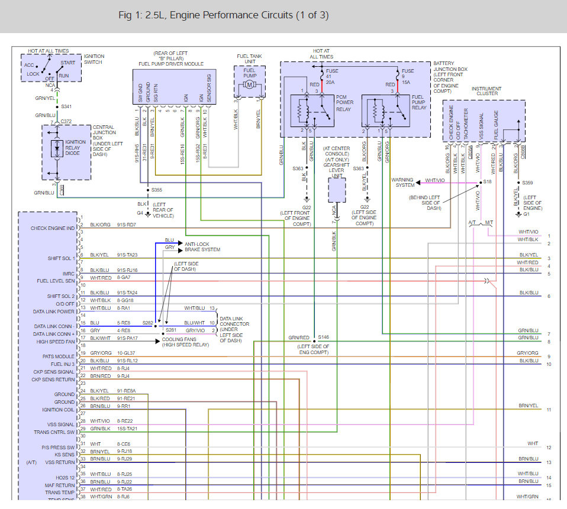Click the 'DATA LINK CONNECTOR' label

pos(234,322)
